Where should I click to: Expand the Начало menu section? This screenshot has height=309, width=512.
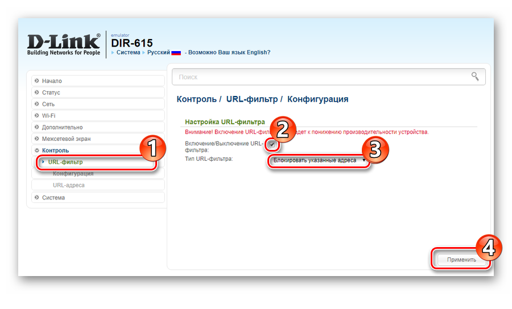pyautogui.click(x=98, y=81)
